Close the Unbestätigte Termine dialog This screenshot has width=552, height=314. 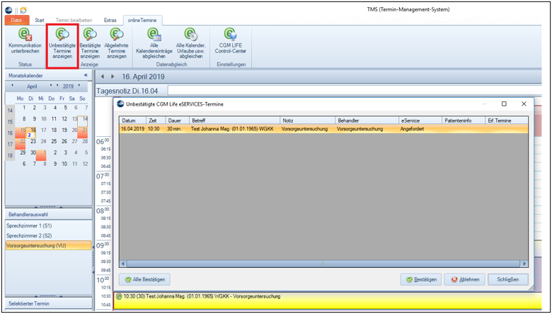pyautogui.click(x=524, y=104)
